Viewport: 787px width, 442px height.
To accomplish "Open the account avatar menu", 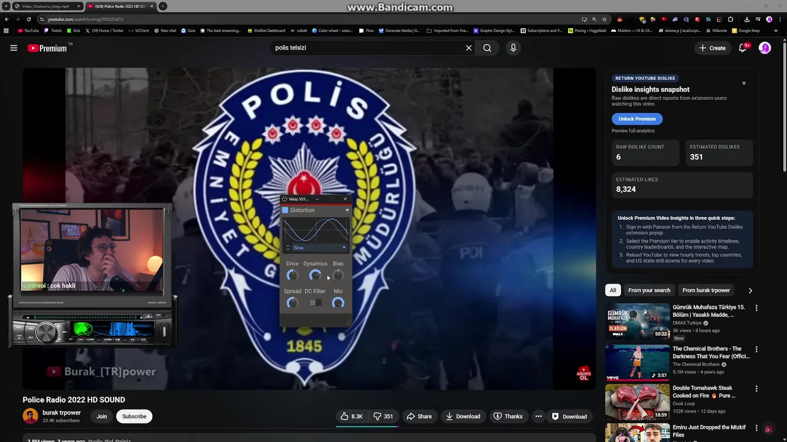I will [765, 48].
